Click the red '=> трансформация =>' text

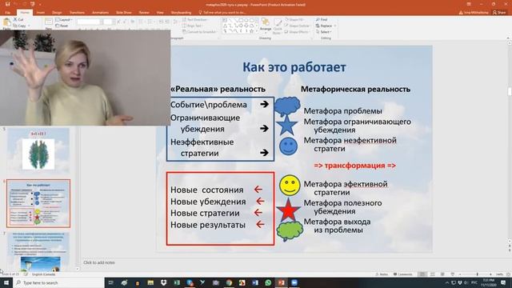pyautogui.click(x=355, y=166)
